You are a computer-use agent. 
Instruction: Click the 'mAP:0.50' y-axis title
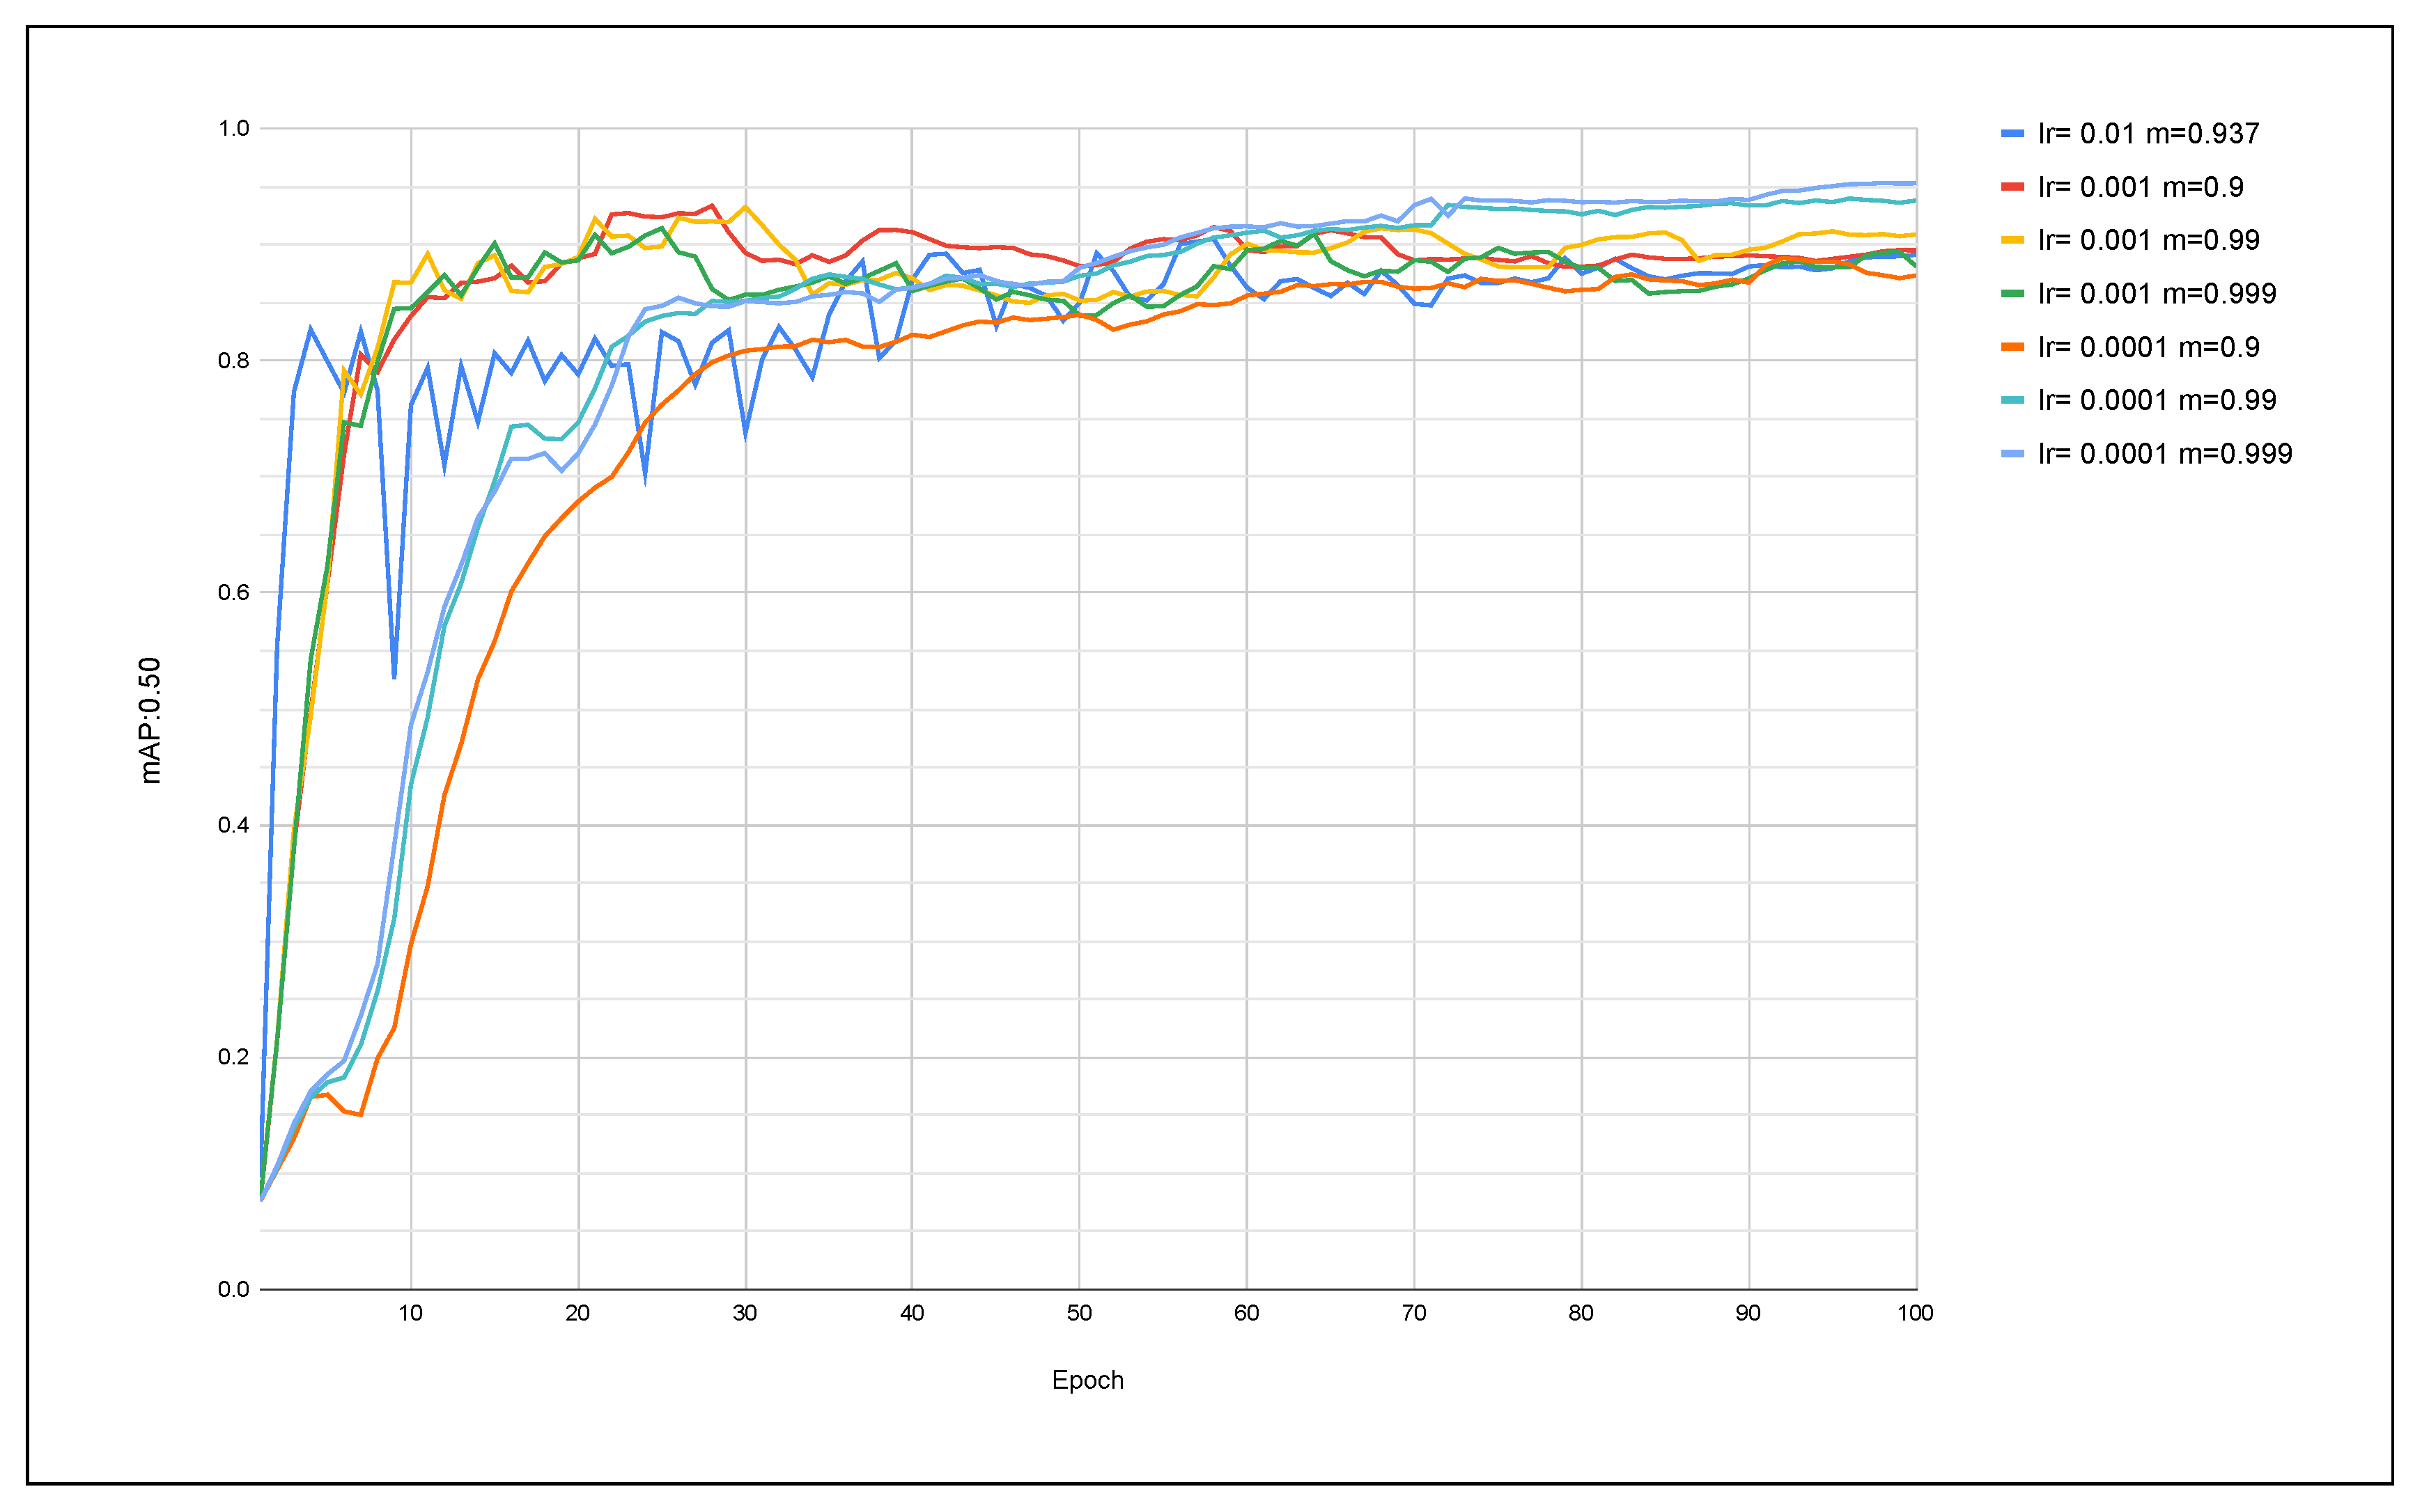(x=150, y=720)
